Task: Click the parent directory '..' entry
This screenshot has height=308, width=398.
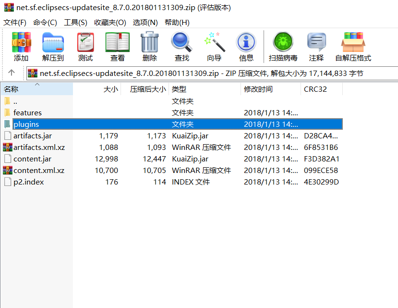Action: coord(15,102)
